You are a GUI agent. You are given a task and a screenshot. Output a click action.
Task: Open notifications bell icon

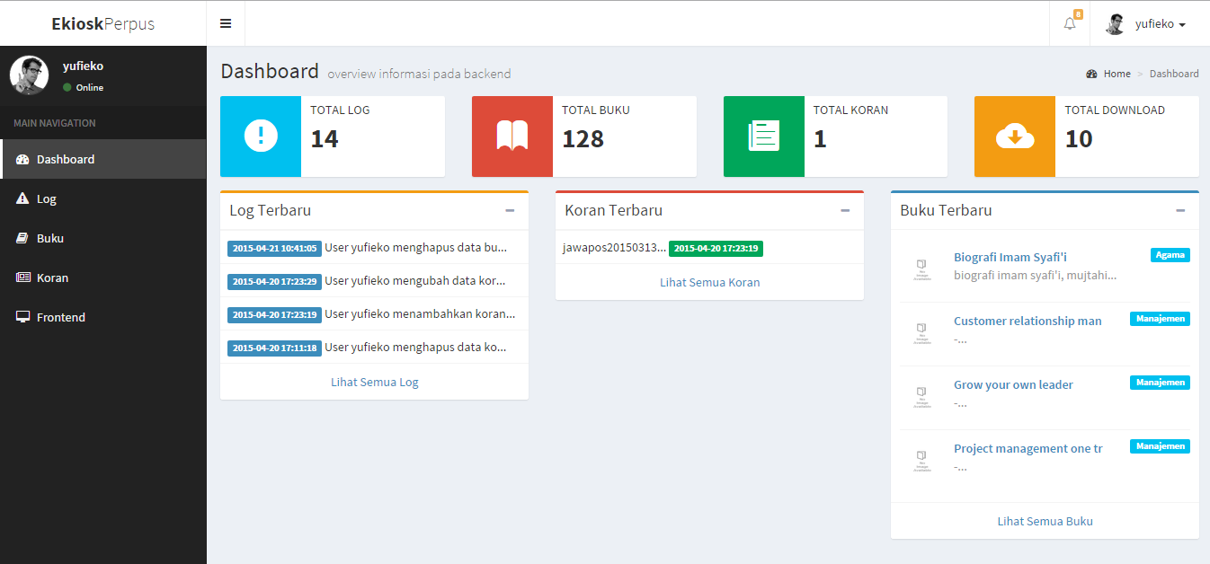click(1070, 24)
